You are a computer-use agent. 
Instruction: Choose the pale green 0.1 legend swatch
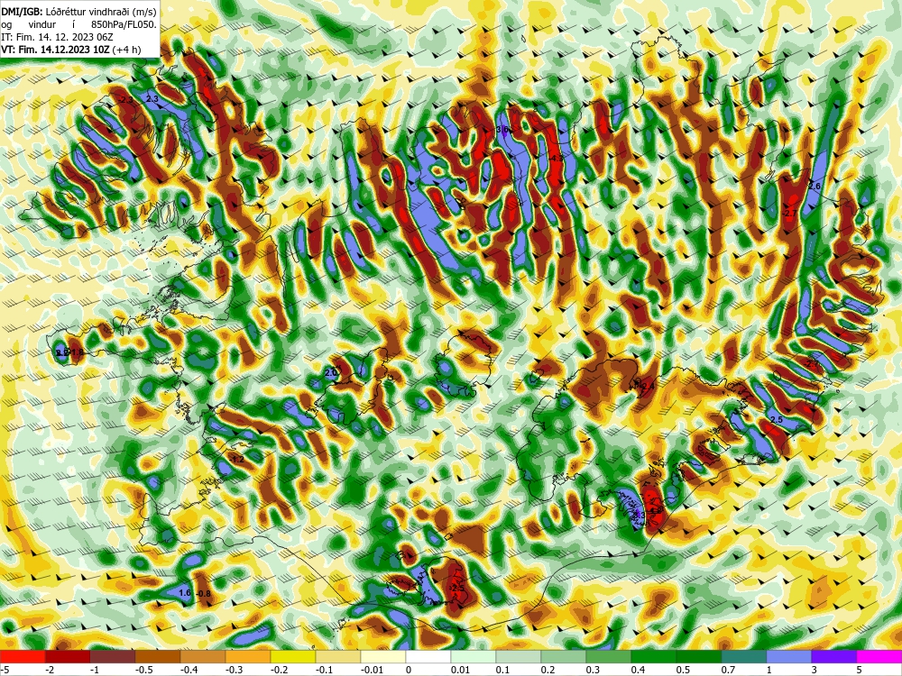[x=519, y=656]
